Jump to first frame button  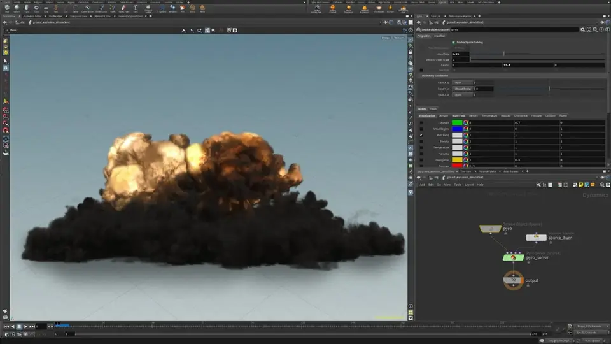[6, 326]
